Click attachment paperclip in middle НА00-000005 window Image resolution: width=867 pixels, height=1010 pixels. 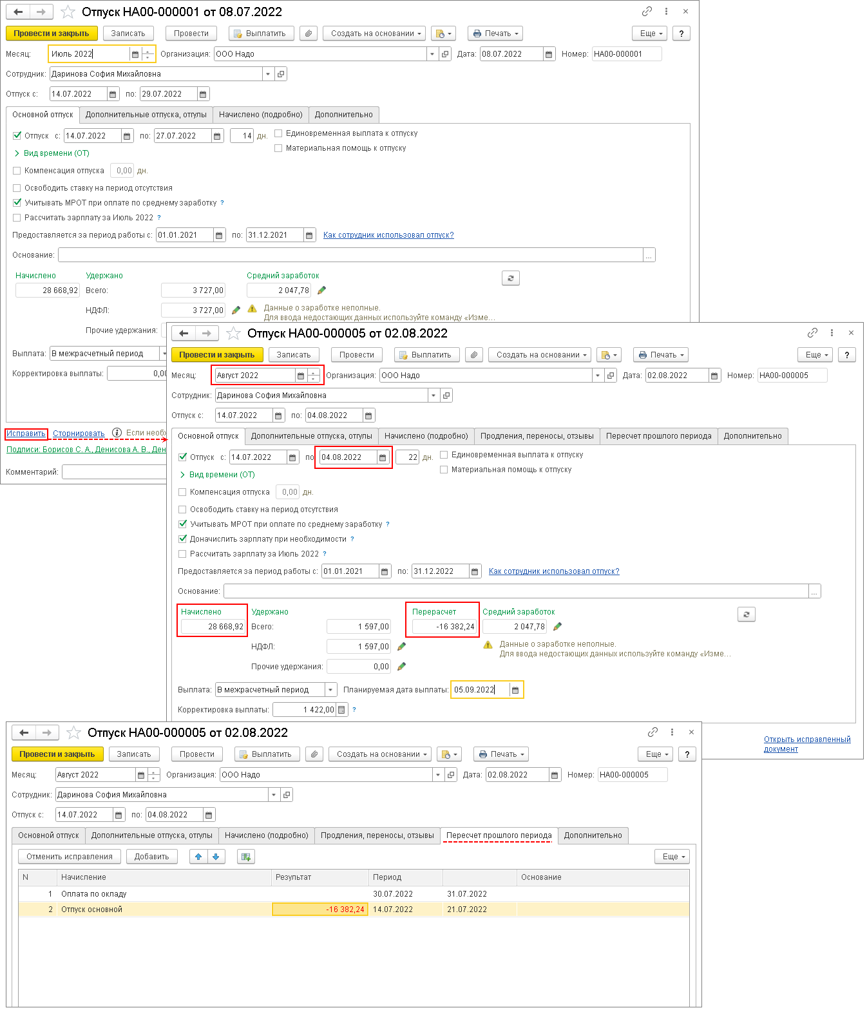475,355
